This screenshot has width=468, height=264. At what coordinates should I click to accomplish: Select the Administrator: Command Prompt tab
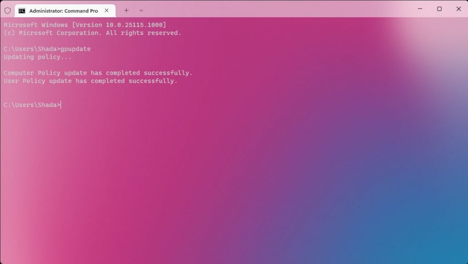[64, 10]
